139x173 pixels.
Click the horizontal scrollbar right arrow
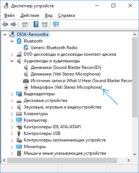tap(129, 160)
